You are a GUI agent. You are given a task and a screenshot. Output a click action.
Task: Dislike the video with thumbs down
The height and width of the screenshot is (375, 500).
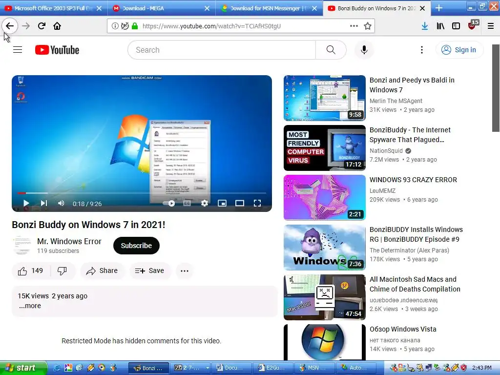point(62,271)
